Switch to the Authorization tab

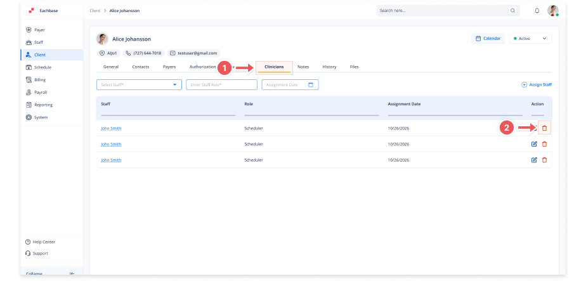click(202, 67)
